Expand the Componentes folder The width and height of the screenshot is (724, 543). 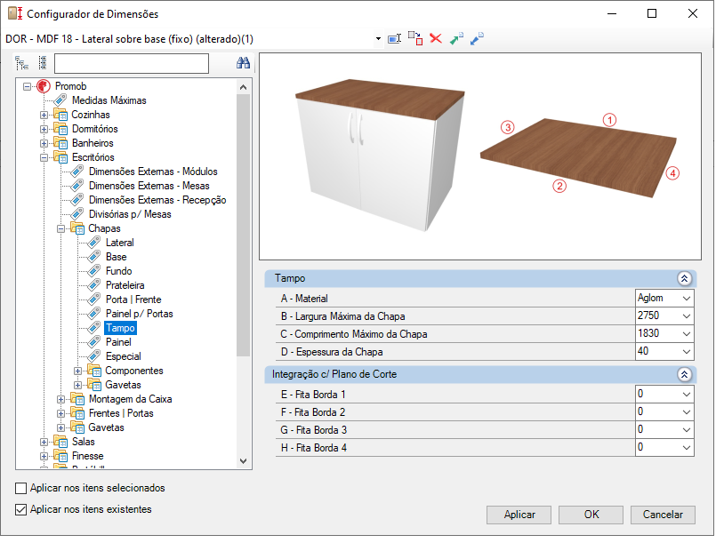pyautogui.click(x=78, y=371)
